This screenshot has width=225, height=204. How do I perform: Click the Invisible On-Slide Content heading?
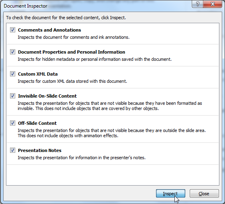[x=47, y=96]
